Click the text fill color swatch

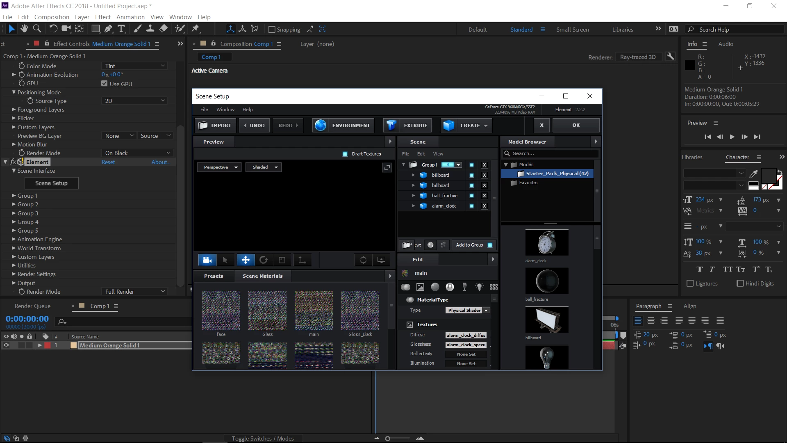[768, 176]
